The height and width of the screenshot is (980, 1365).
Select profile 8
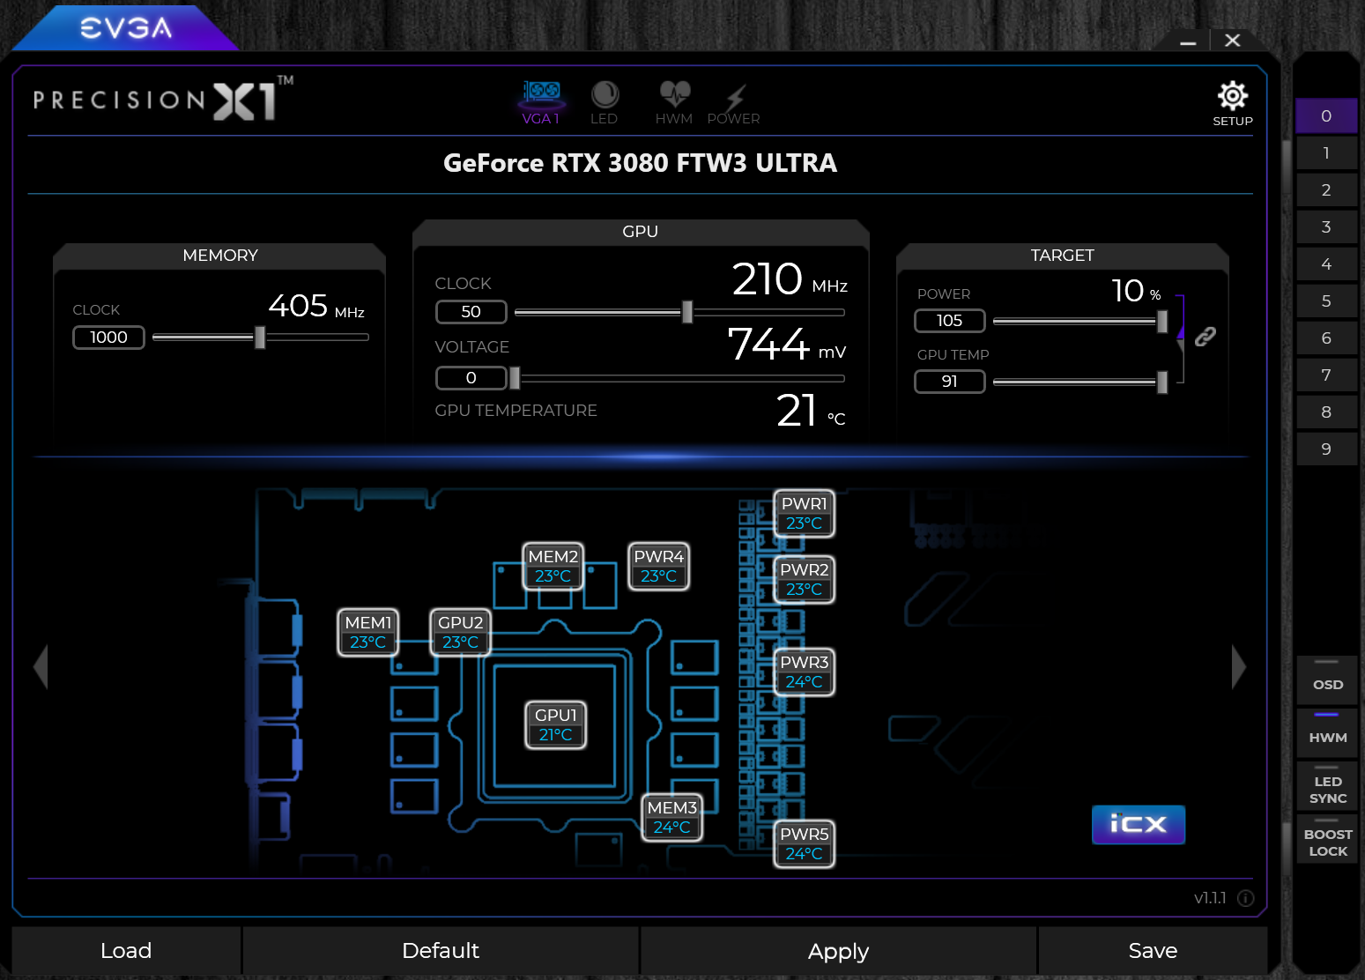(1326, 412)
